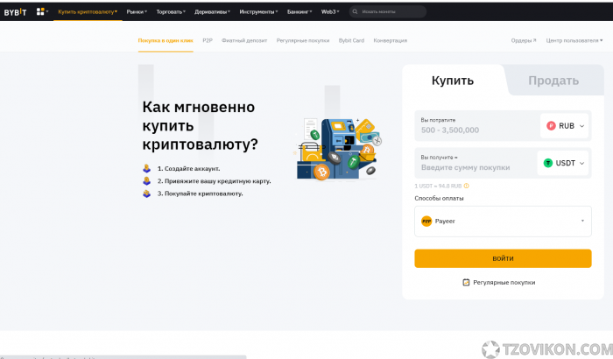Switch to the Продать tab
The image size is (613, 359).
coord(553,81)
